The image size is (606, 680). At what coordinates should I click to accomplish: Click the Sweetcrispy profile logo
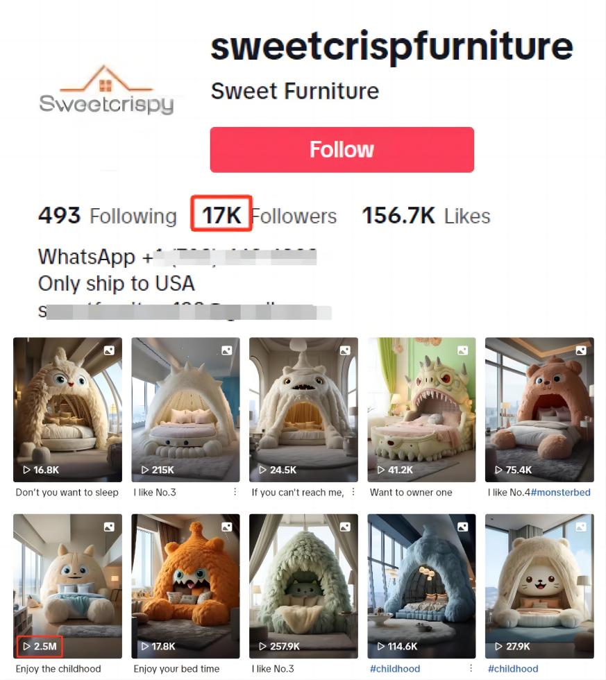(x=107, y=91)
